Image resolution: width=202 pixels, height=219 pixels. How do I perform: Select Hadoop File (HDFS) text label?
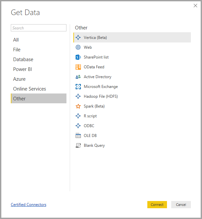point(101,96)
